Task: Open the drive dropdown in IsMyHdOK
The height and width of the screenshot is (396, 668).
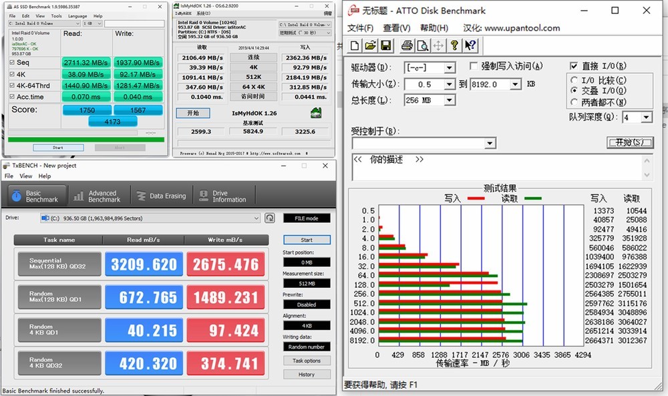Action: [x=305, y=25]
